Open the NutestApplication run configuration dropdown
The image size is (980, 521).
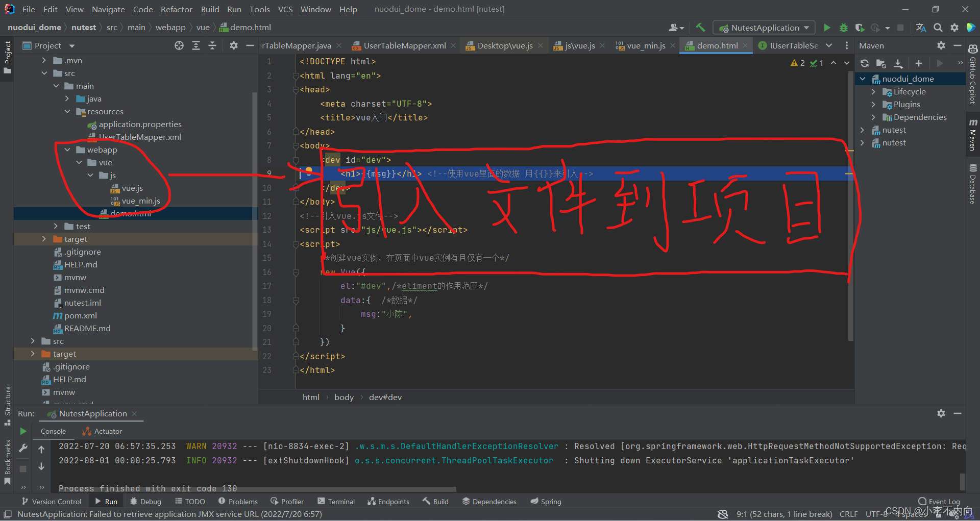click(763, 28)
